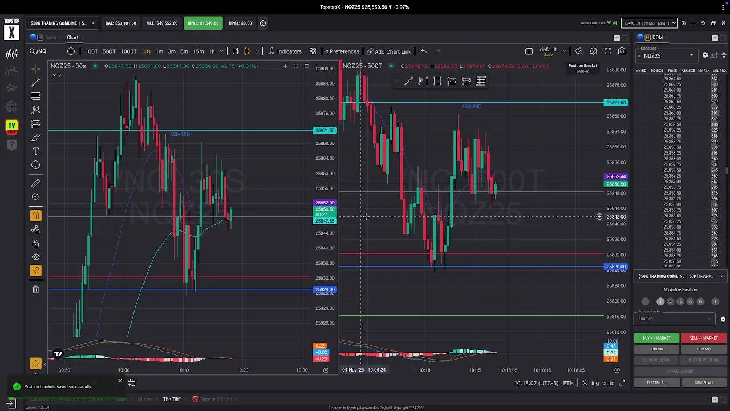Dismiss the position brackets saved notification
Screen dimensions: 730x411
(x=120, y=381)
